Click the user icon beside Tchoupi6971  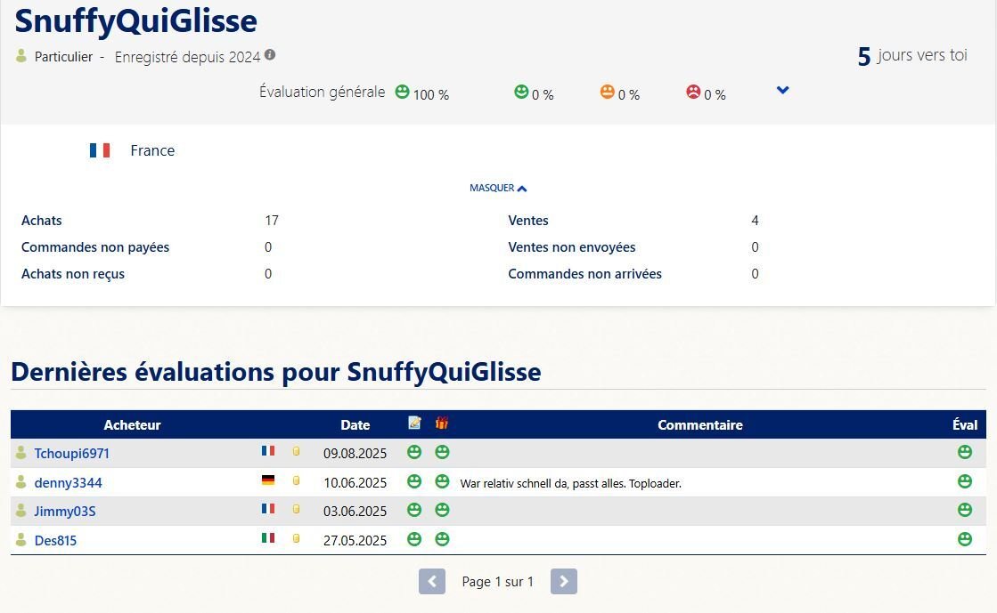point(21,452)
